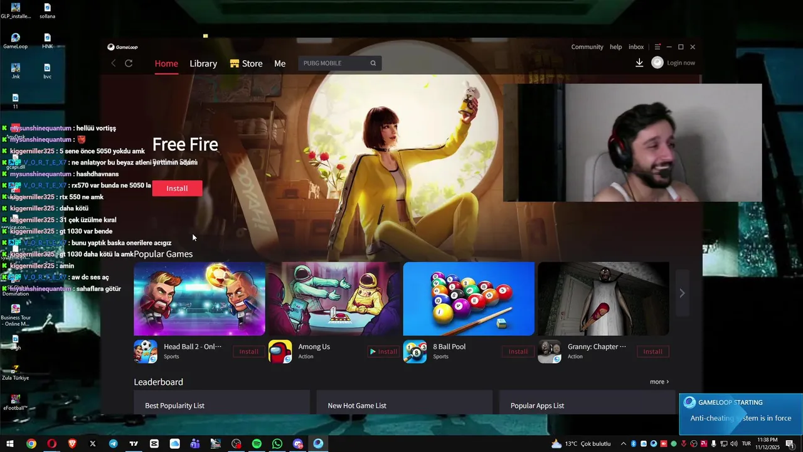Open Telegram from the taskbar

pyautogui.click(x=113, y=444)
